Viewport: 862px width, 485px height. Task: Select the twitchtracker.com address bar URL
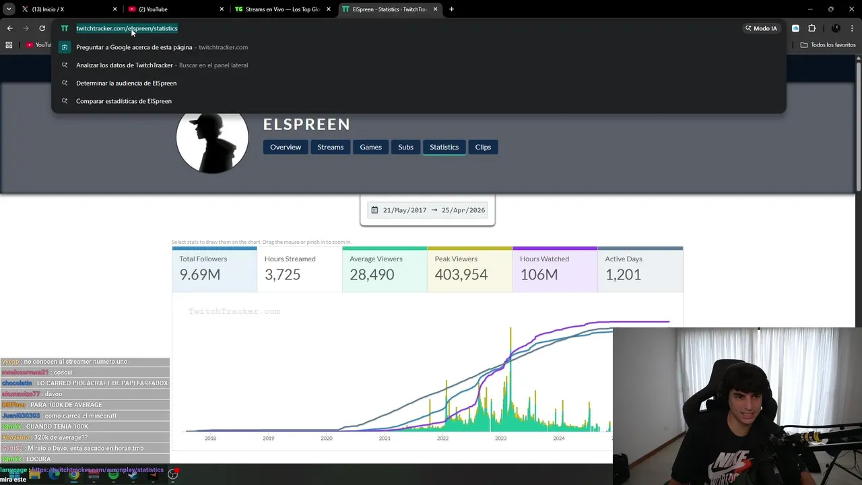click(x=127, y=28)
